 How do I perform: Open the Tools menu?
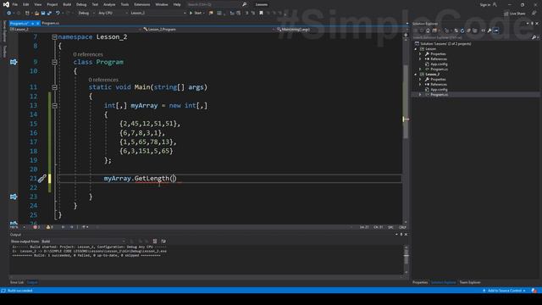pyautogui.click(x=124, y=4)
